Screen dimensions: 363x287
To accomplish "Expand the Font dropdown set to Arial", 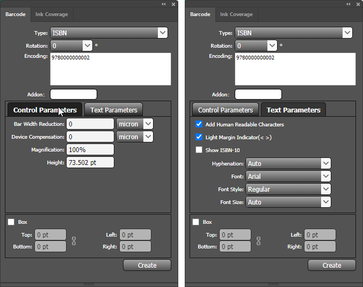I will coord(288,176).
